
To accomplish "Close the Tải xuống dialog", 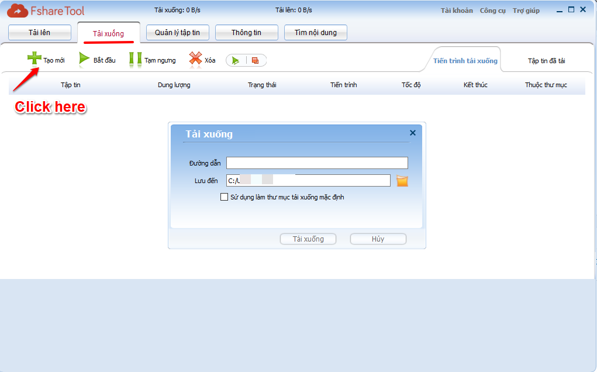I will (413, 133).
